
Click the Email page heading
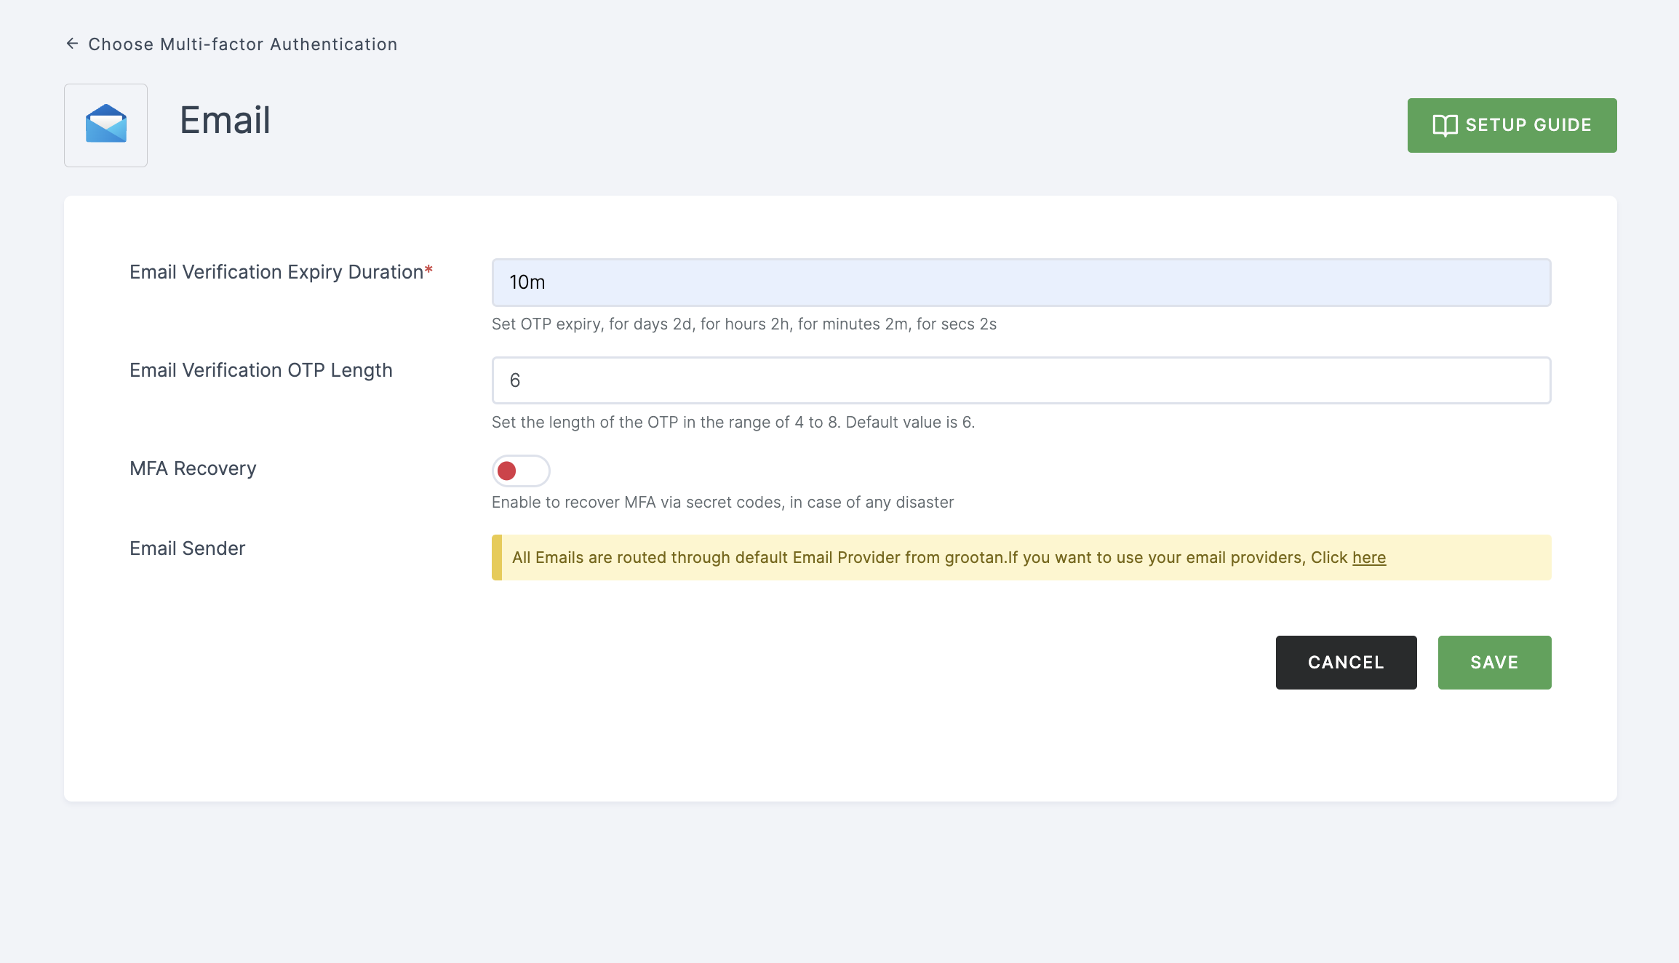coord(225,120)
